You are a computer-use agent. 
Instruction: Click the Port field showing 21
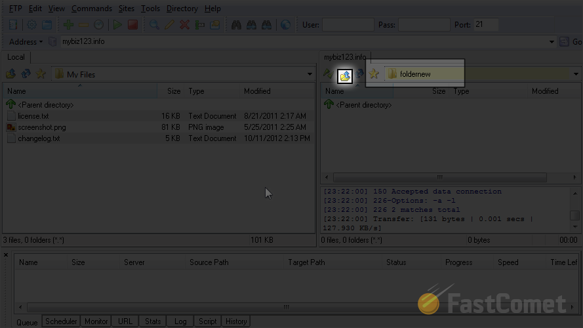coord(486,25)
